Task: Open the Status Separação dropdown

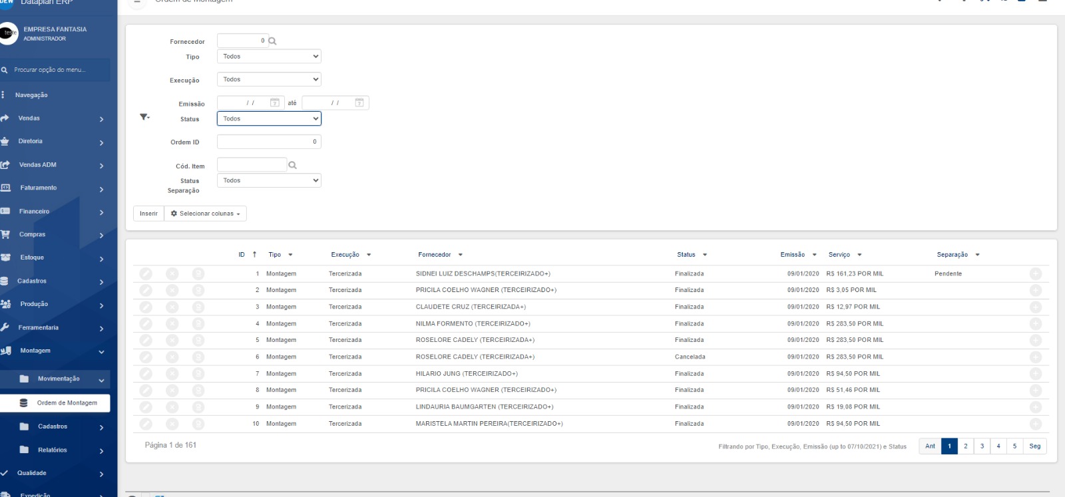Action: (269, 180)
